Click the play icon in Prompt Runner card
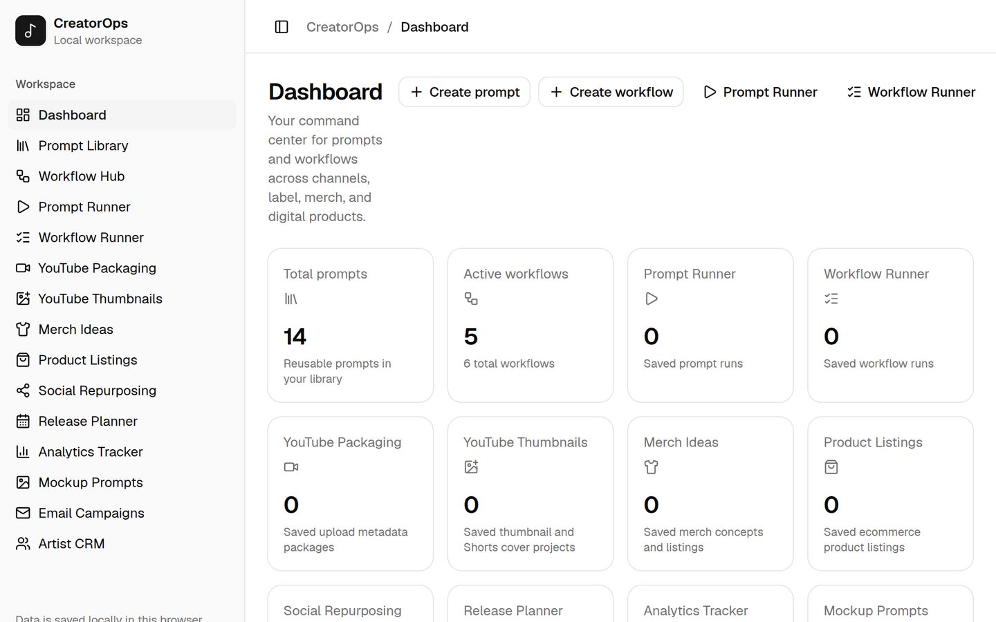996x622 pixels. click(651, 299)
